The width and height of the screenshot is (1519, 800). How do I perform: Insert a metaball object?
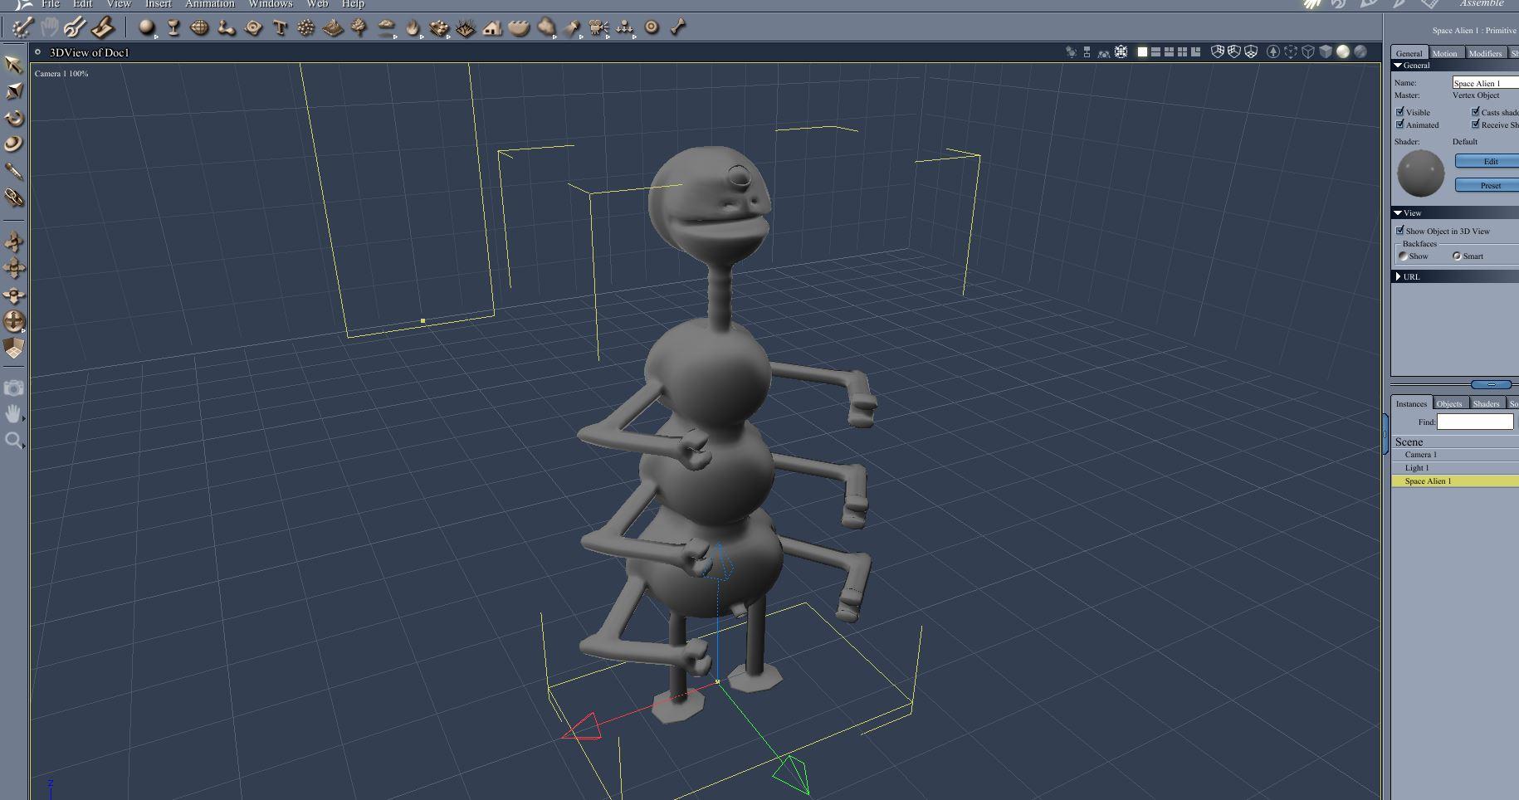(x=227, y=27)
